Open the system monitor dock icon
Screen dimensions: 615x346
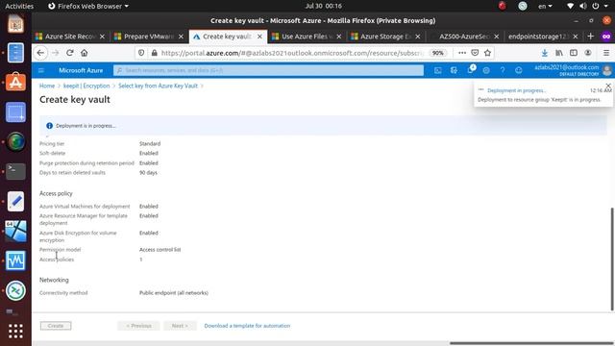(15, 260)
